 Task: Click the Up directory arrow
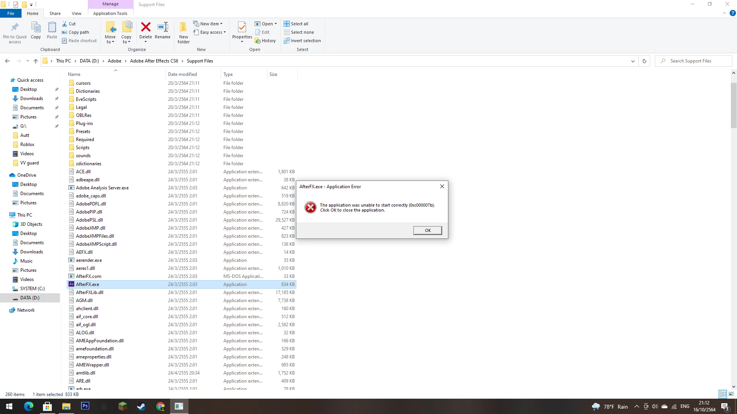(x=36, y=61)
